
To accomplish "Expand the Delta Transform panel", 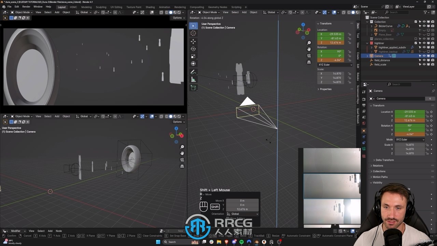I will pos(384,160).
